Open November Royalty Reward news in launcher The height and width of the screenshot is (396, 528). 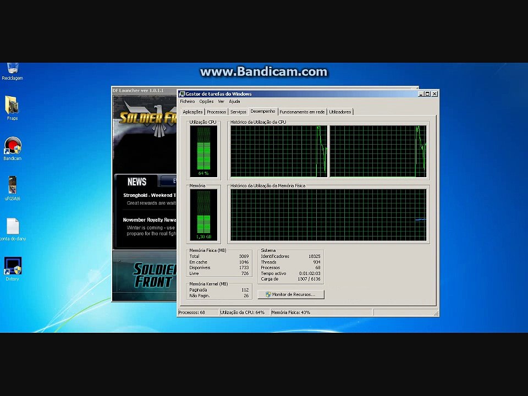click(x=150, y=220)
